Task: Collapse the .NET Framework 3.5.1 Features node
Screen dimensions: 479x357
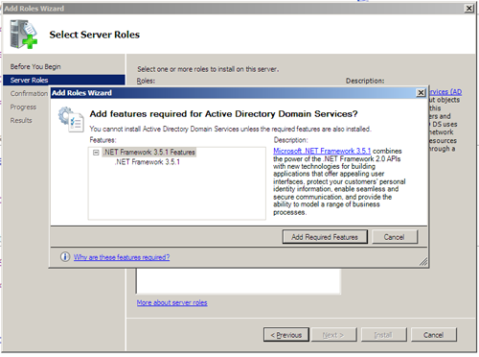Action: coord(96,153)
